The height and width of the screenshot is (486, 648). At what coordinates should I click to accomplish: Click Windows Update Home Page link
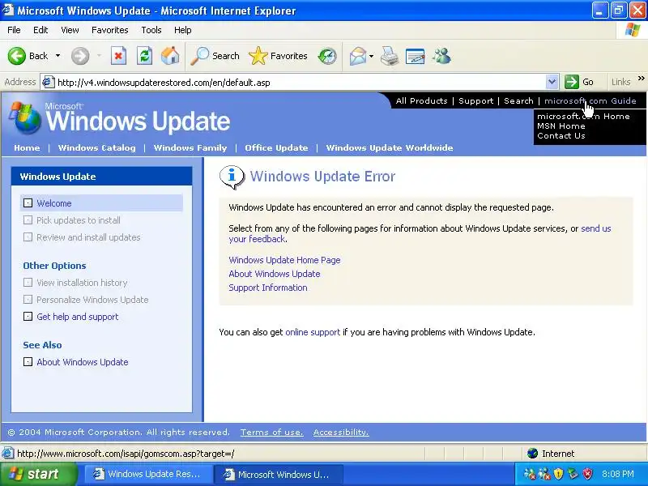(x=285, y=260)
